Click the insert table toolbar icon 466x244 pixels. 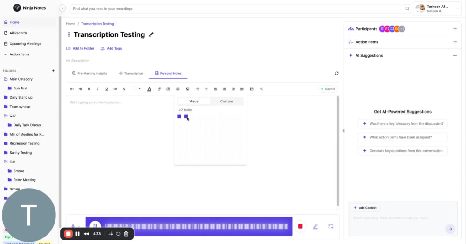point(178,89)
